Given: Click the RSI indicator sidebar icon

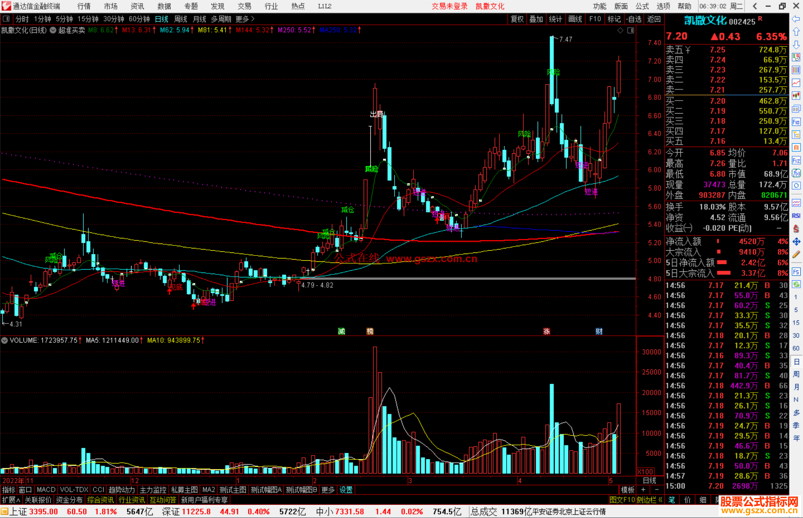Looking at the screenshot, I should (796, 216).
